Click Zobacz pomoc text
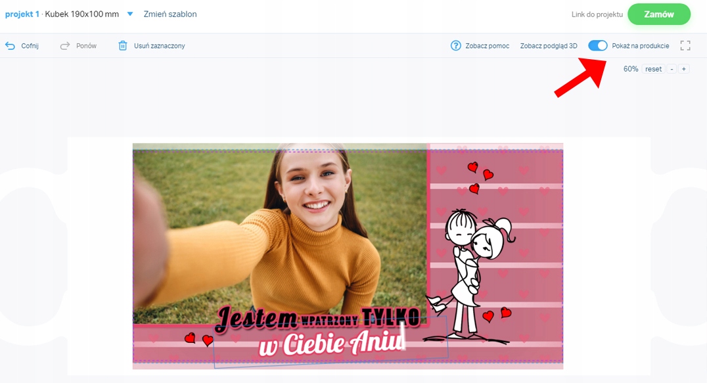707x383 pixels. click(x=488, y=45)
